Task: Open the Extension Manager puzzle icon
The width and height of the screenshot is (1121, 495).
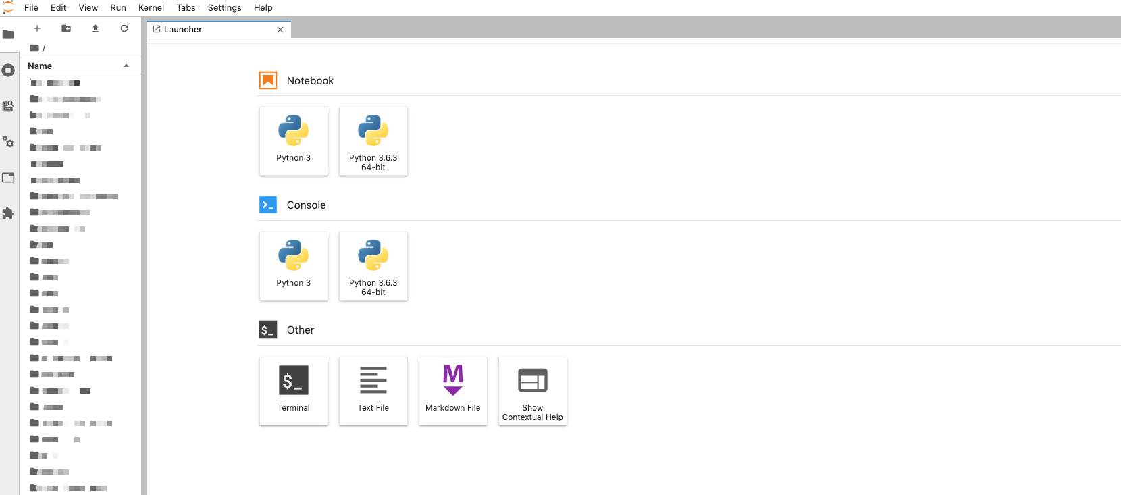Action: pyautogui.click(x=8, y=213)
